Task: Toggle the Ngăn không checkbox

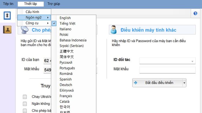Action: 25,104
